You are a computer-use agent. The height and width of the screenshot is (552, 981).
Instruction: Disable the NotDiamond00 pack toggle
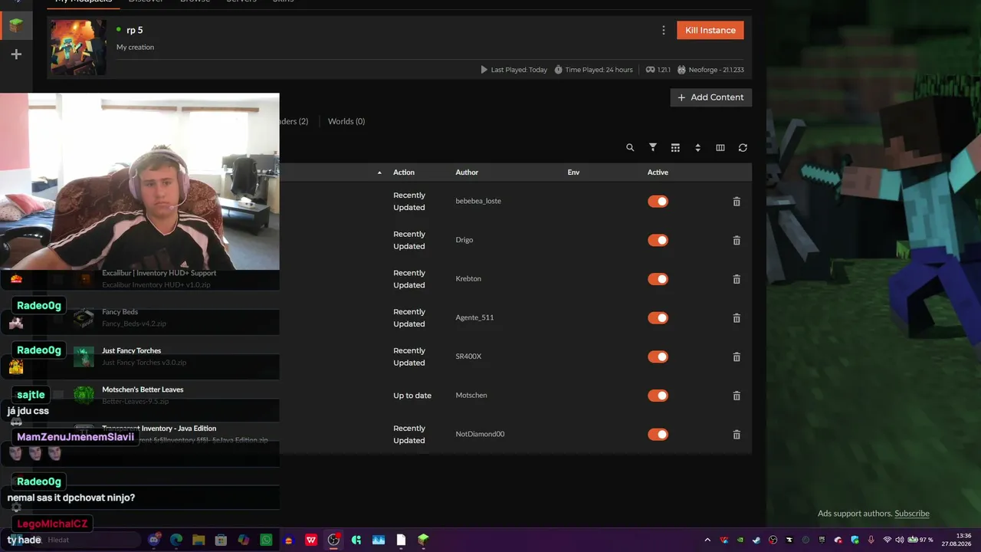(x=658, y=435)
